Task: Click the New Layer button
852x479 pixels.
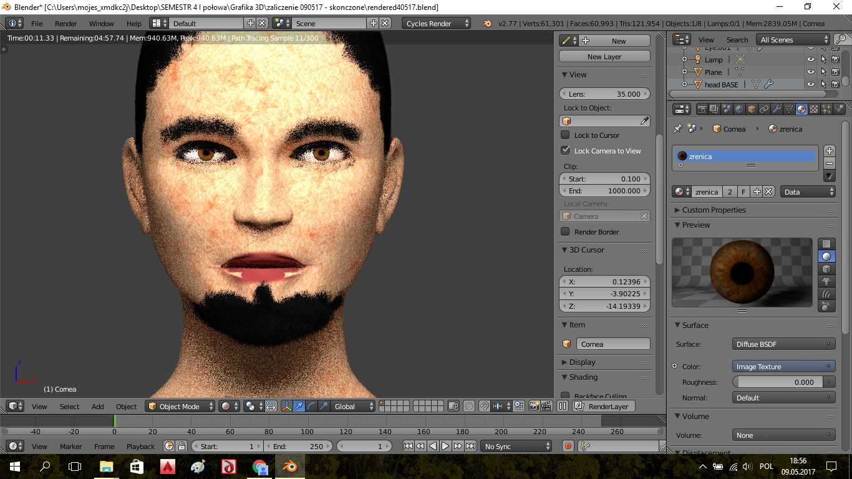Action: pos(604,56)
